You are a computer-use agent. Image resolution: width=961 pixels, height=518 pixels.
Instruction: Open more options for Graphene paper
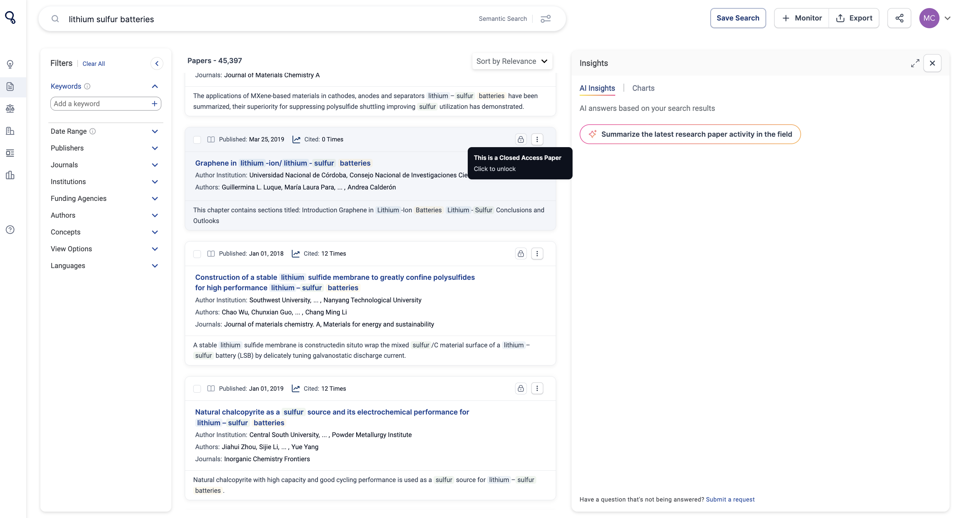click(x=537, y=139)
